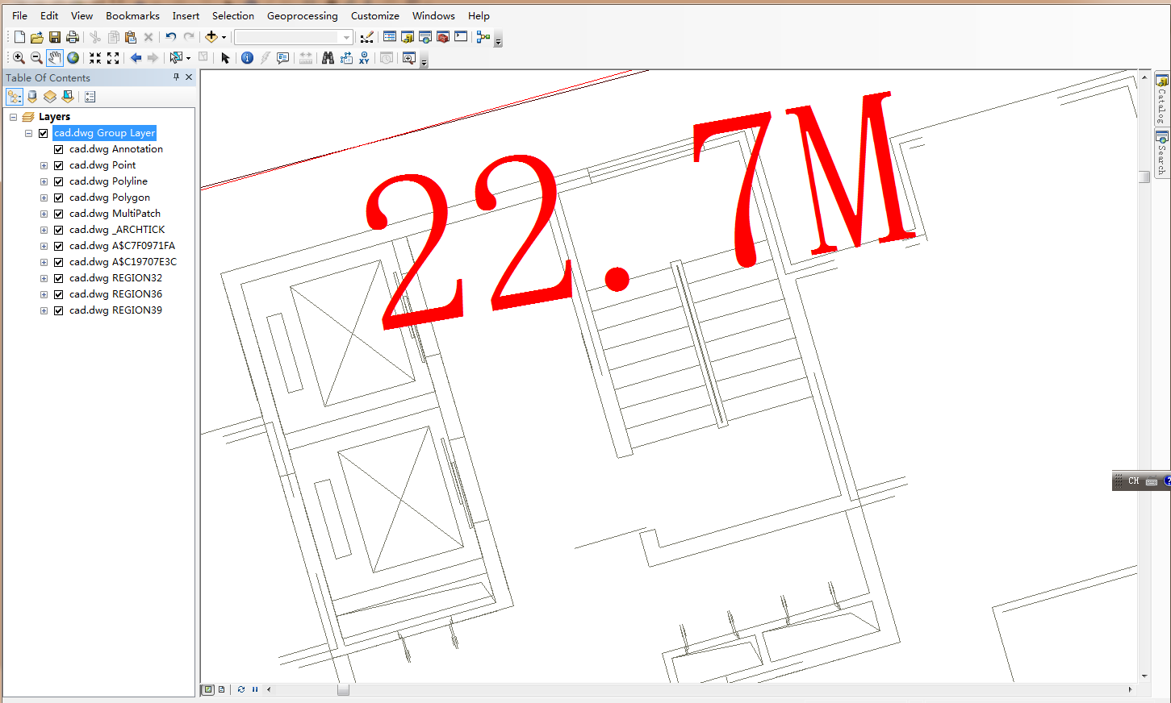Uncheck the cad.dwg Polyline layer
The height and width of the screenshot is (703, 1171).
(x=59, y=181)
